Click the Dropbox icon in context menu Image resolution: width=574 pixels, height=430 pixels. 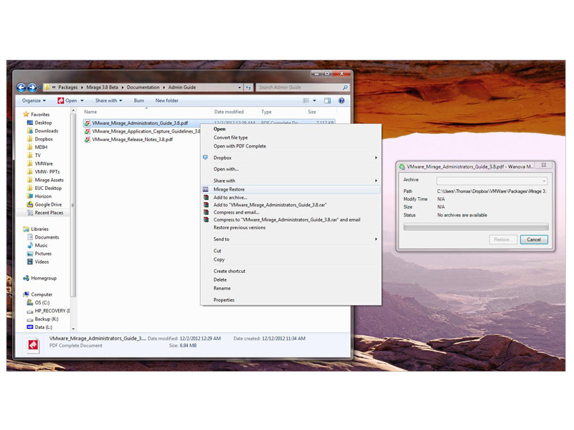coord(205,158)
